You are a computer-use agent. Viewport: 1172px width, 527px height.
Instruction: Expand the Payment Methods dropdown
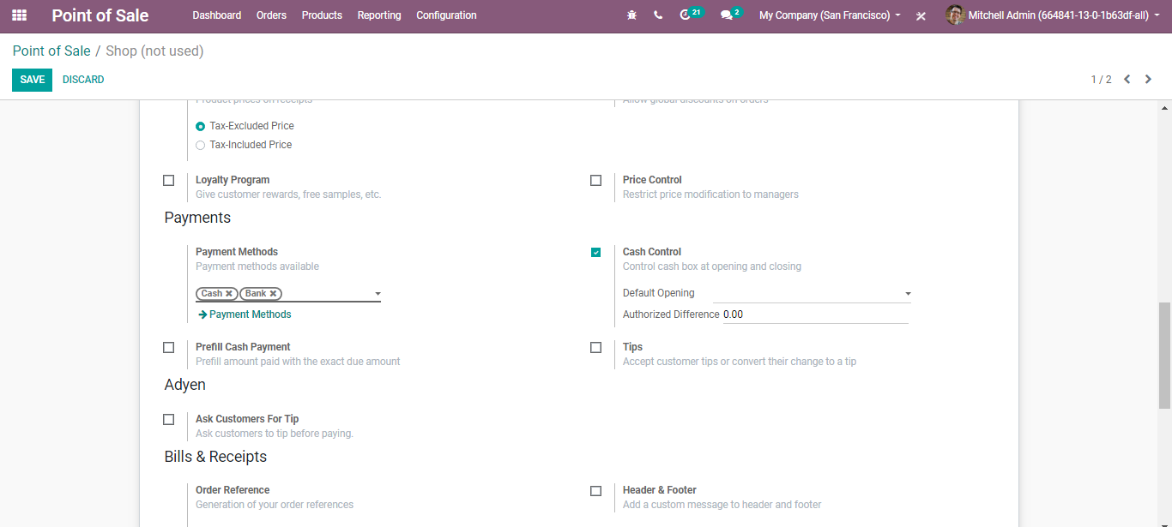point(378,294)
